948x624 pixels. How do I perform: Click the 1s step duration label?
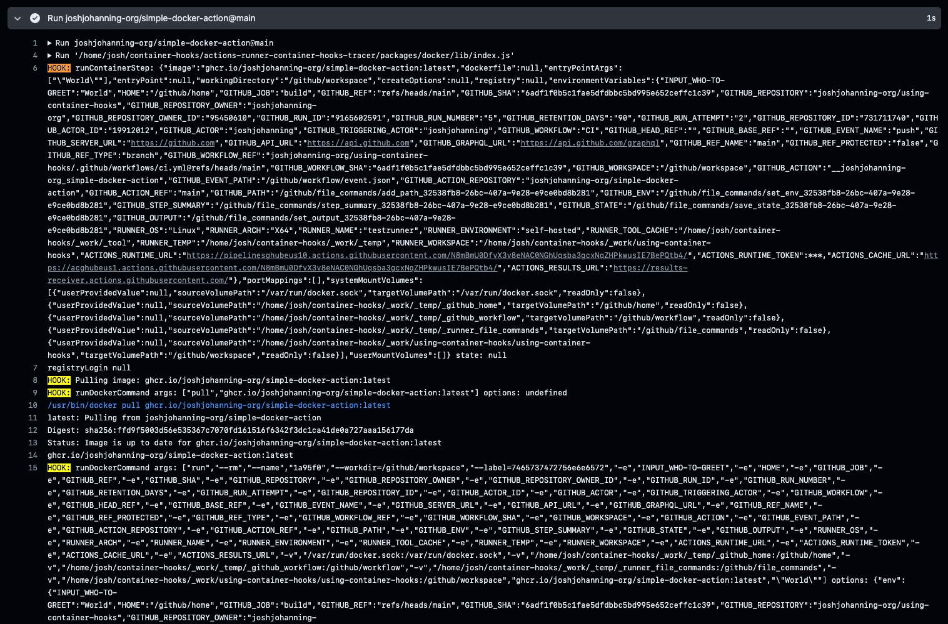point(930,18)
